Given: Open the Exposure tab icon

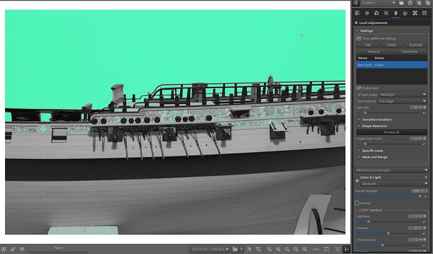Looking at the screenshot, I should coord(357,13).
